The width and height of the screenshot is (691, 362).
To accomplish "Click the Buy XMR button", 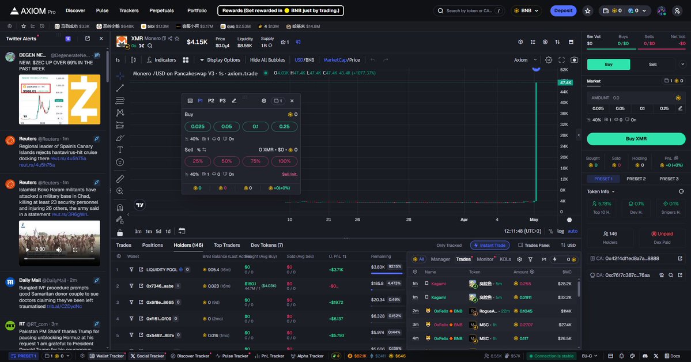I will 636,138.
